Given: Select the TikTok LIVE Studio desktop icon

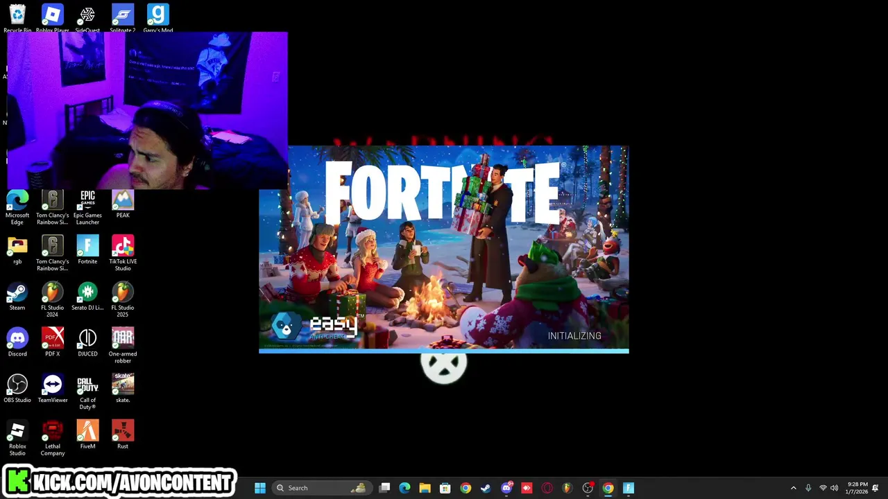Looking at the screenshot, I should pos(123,254).
